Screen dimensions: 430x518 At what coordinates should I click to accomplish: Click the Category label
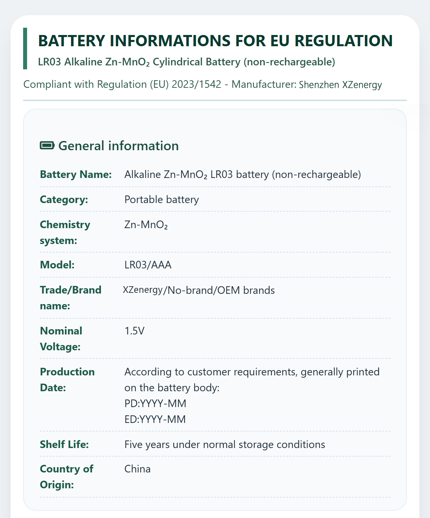pyautogui.click(x=64, y=199)
